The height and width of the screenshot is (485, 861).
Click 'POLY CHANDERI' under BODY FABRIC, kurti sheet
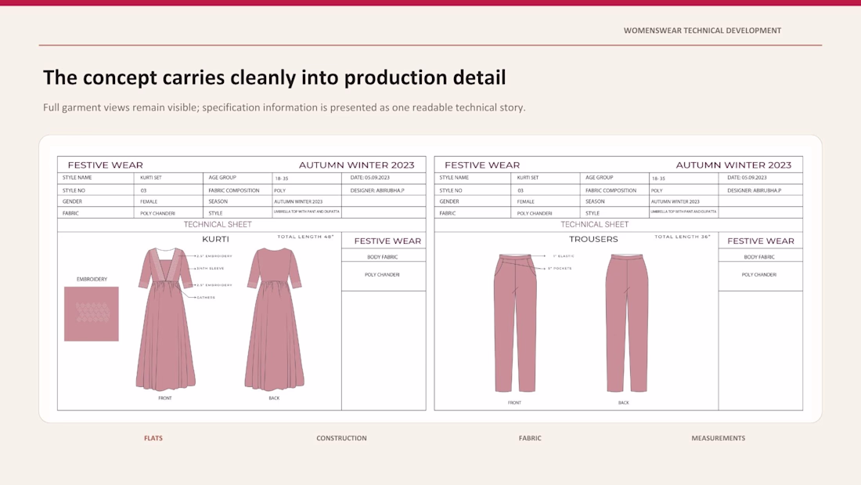click(x=382, y=274)
